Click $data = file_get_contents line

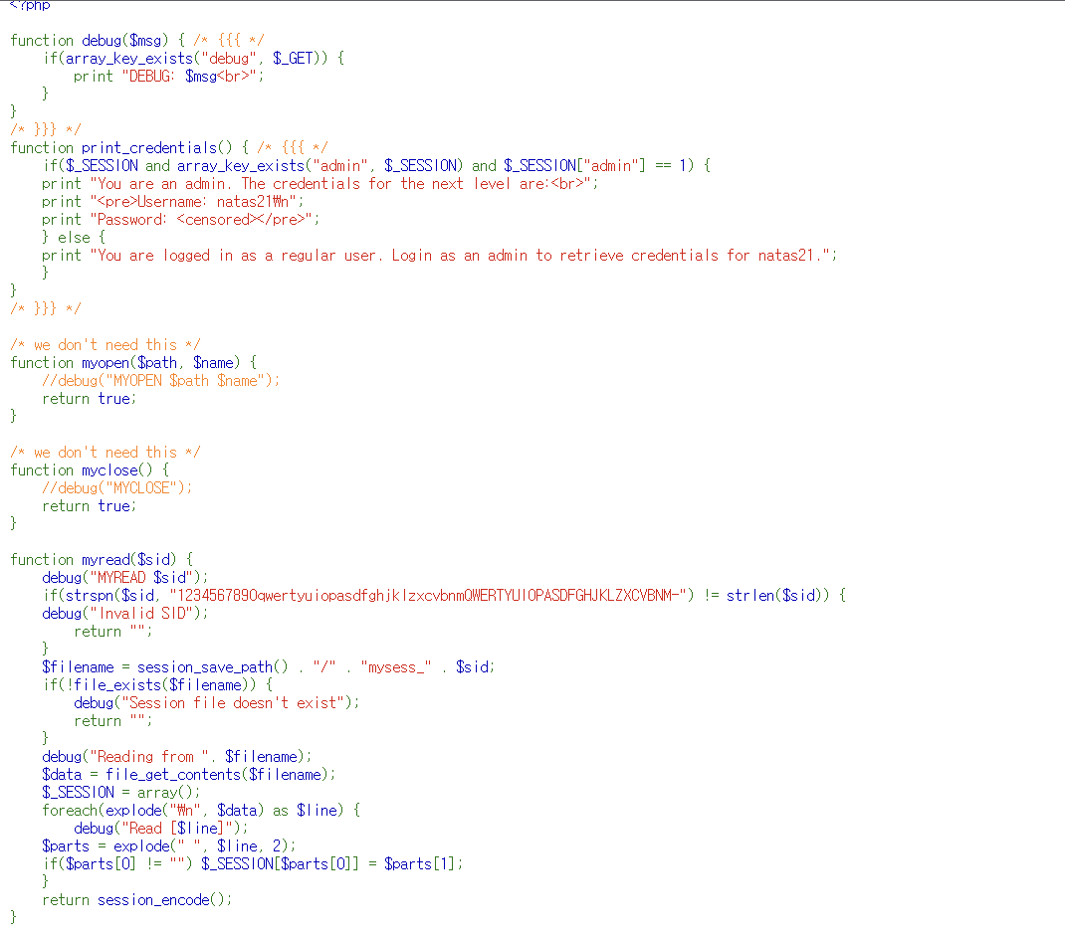coord(189,775)
